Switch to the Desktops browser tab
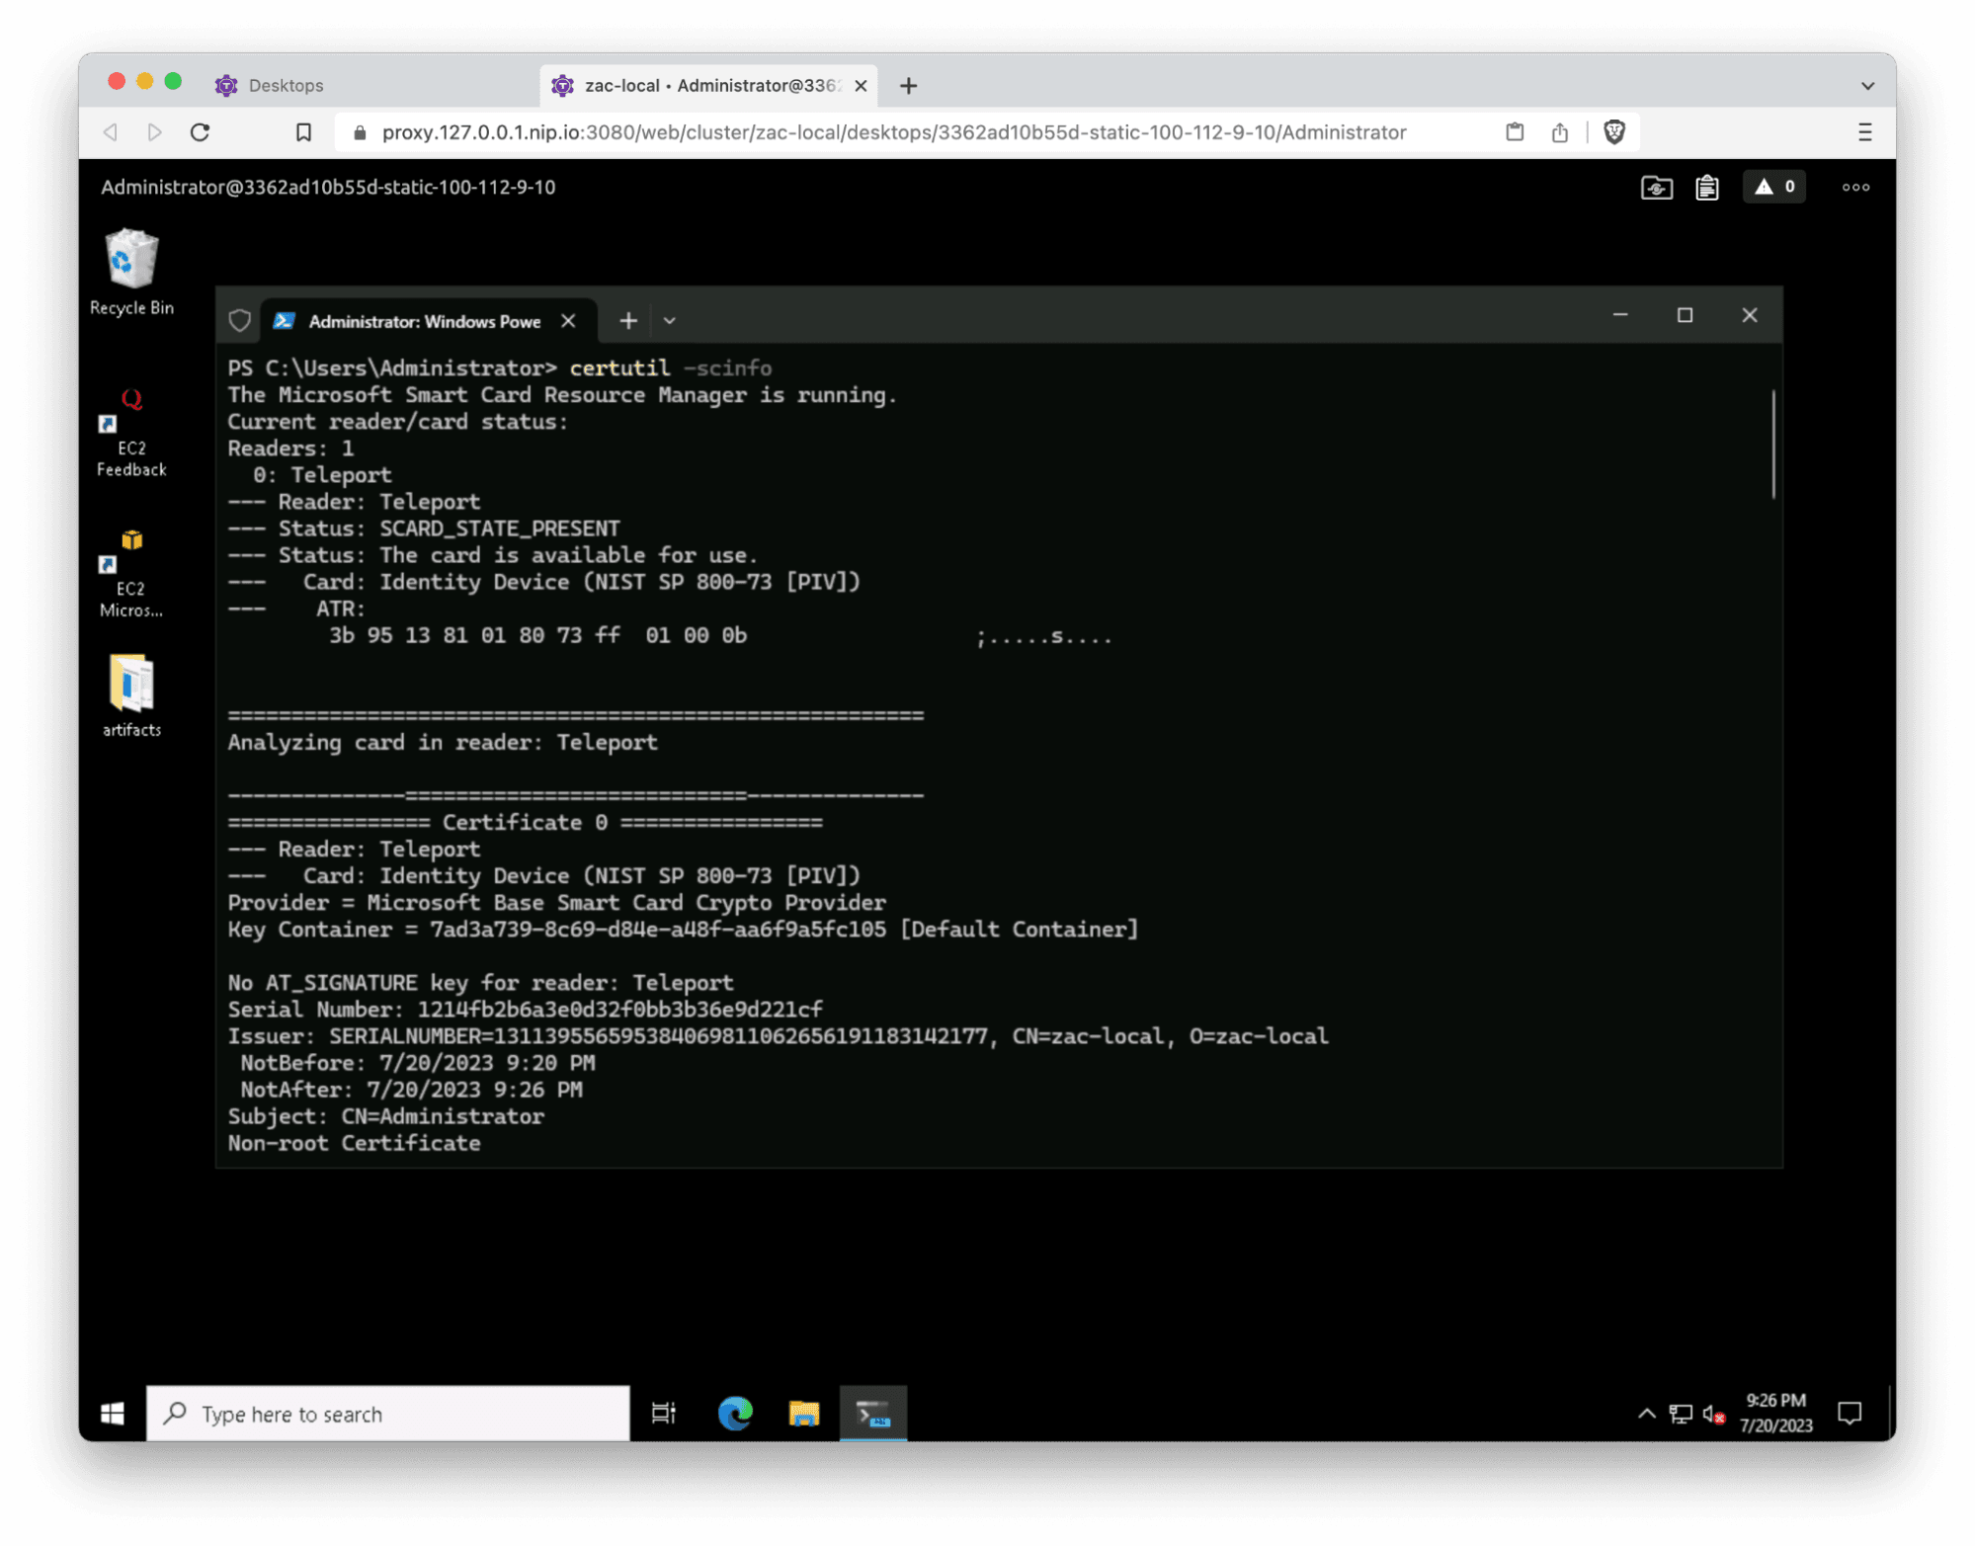 [286, 85]
